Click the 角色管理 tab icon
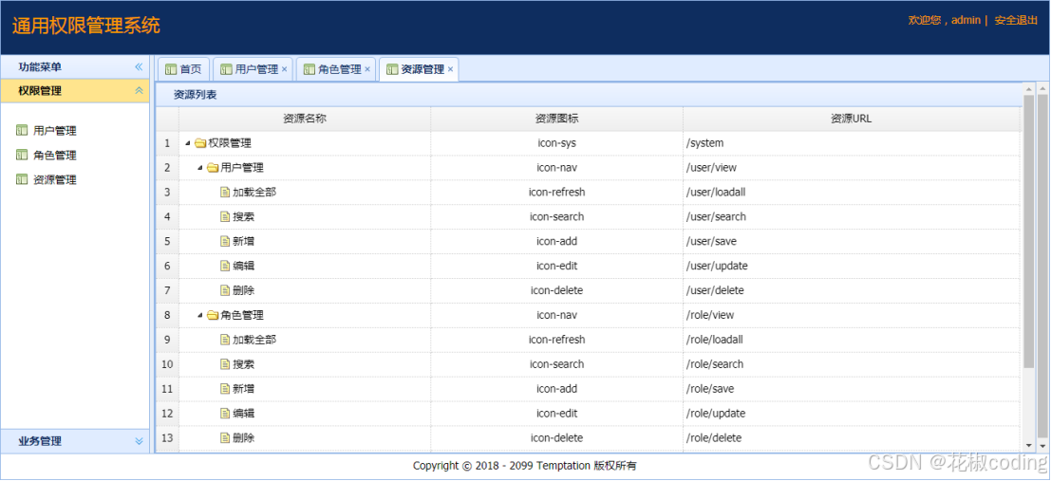The width and height of the screenshot is (1051, 481). (309, 69)
